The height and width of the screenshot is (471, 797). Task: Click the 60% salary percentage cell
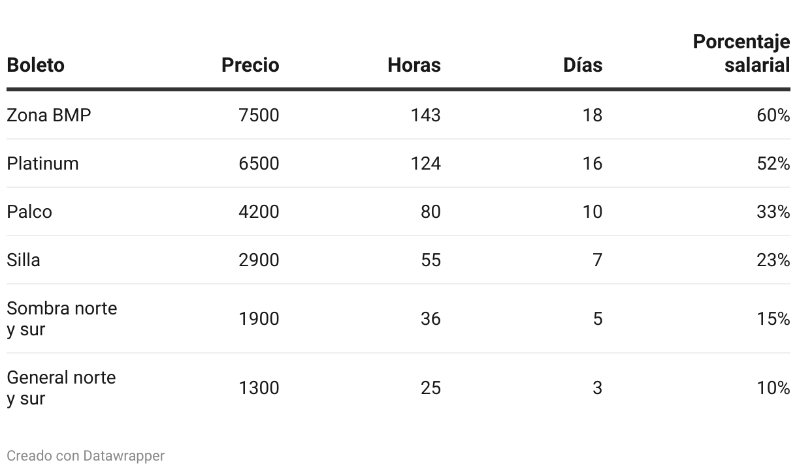click(773, 115)
